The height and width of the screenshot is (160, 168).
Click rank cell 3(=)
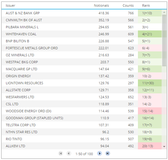tap(150, 27)
